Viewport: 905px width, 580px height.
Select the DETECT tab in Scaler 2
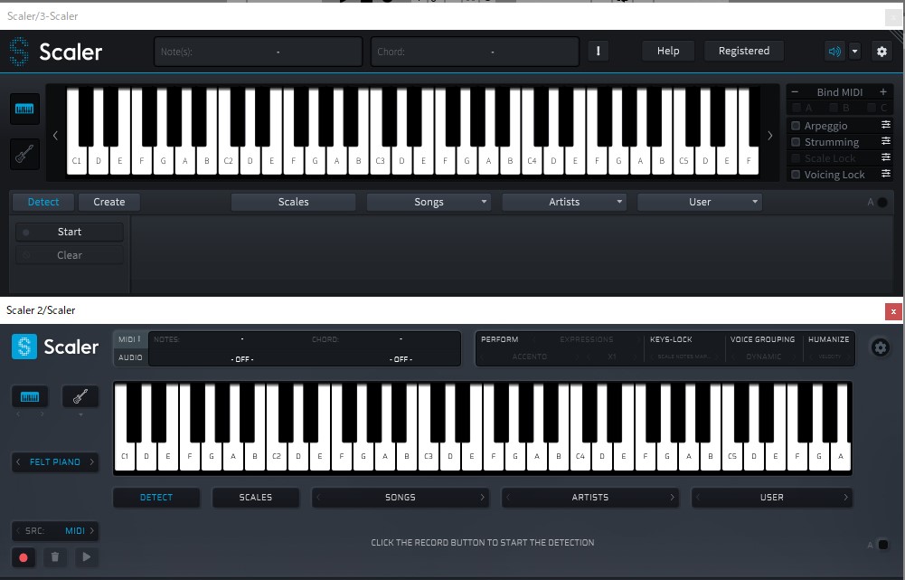156,498
